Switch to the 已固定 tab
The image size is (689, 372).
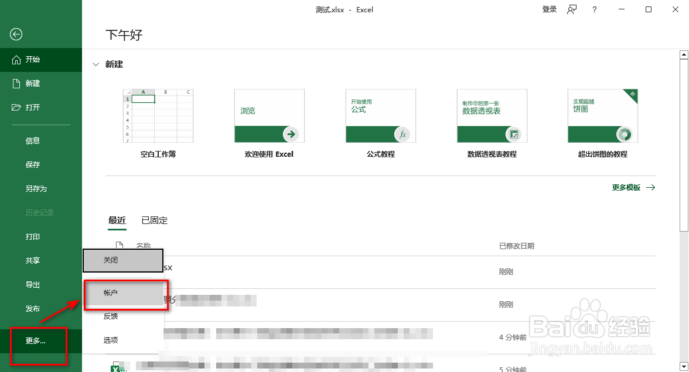(x=155, y=221)
